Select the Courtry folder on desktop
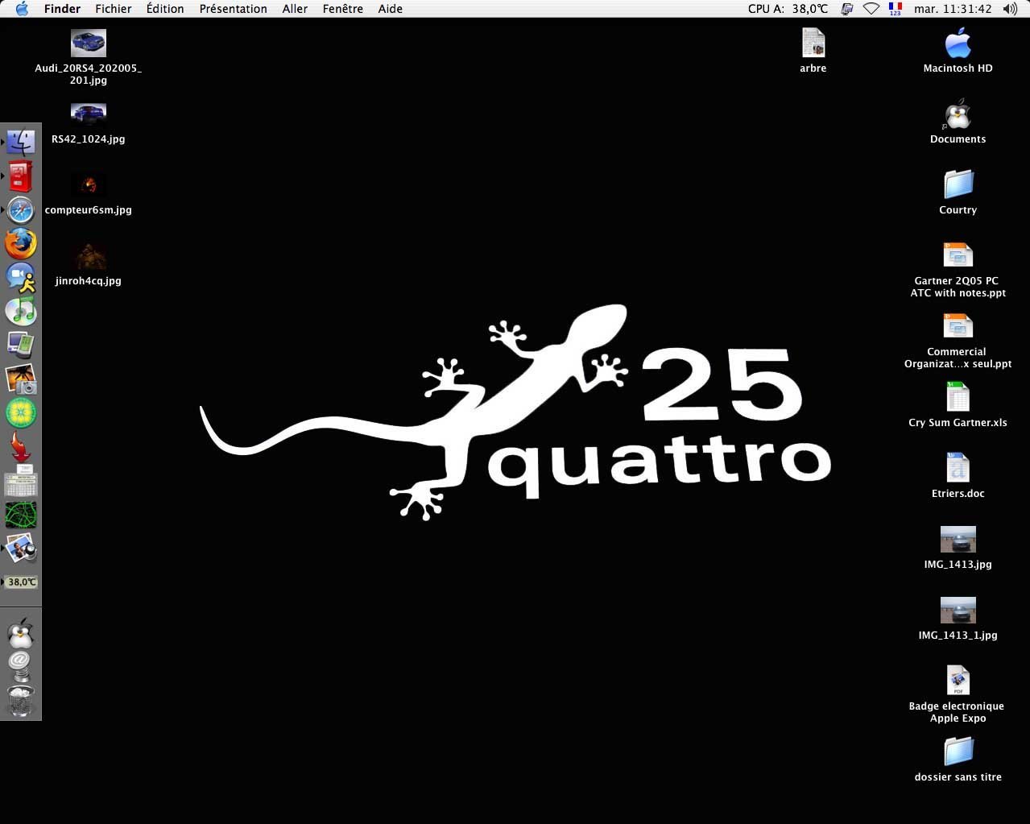The image size is (1030, 824). [x=958, y=185]
